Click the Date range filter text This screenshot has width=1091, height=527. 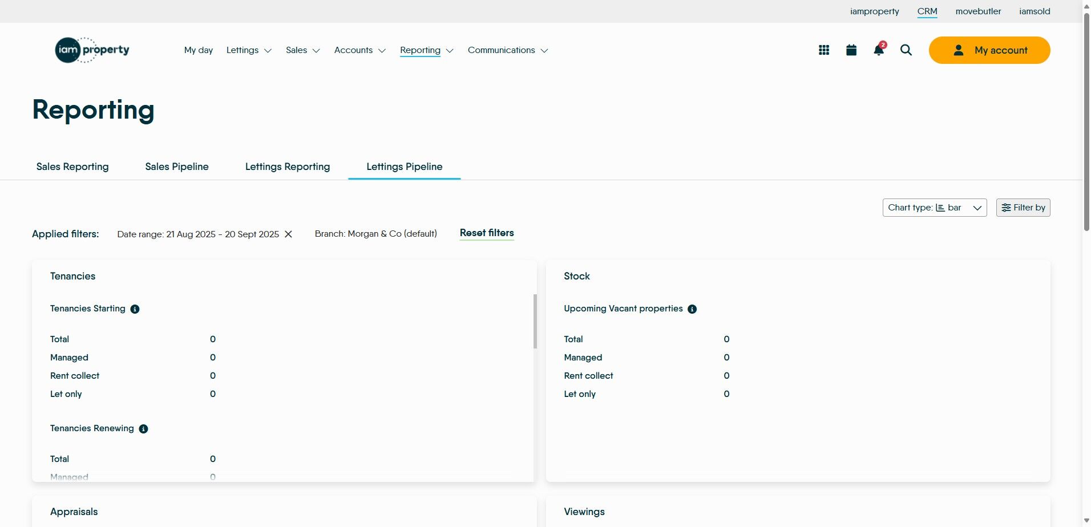pyautogui.click(x=198, y=234)
